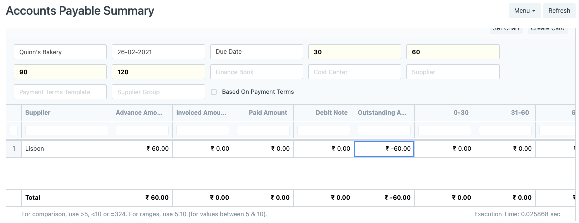Click the Create Card button
Screen dimensions: 579x223
click(x=547, y=29)
